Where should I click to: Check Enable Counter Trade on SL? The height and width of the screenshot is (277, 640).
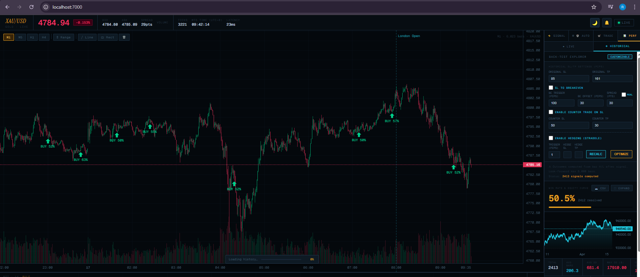point(551,112)
